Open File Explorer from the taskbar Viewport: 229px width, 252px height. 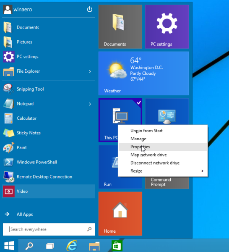click(94, 246)
